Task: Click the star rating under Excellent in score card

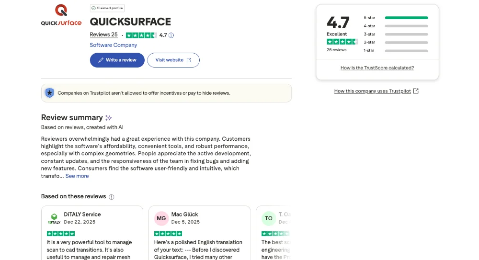Action: point(342,42)
